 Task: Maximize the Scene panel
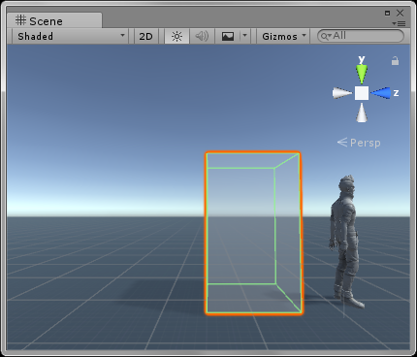[x=388, y=13]
